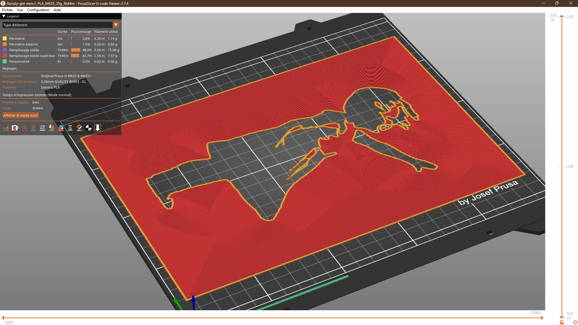Click the 1h49m duration value
This screenshot has height=325, width=578.
click(x=63, y=50)
